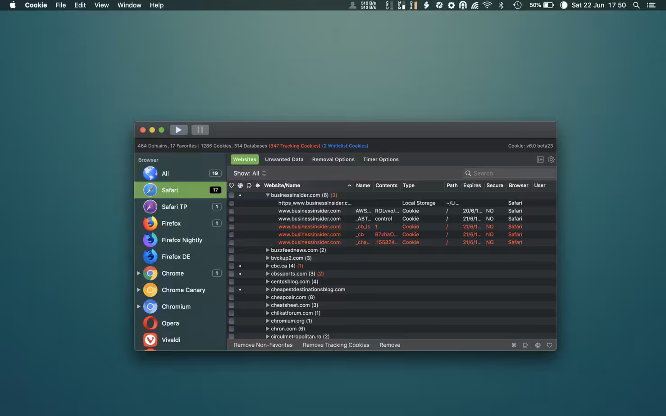Screen dimensions: 666x416
Task: Click the Search field
Action: tap(509, 173)
